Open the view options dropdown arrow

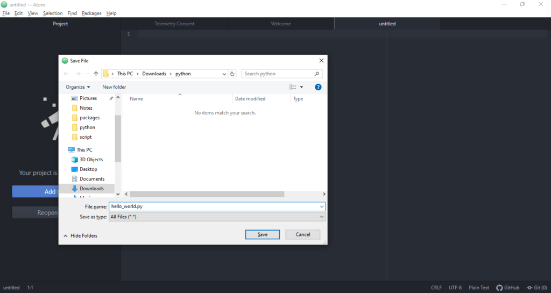[301, 87]
